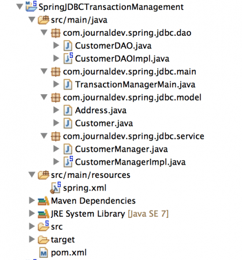Click the com.journaldev.spring.jdbc.dao package icon

[x=55, y=33]
